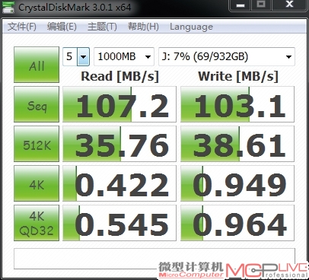
Task: Click the 512K write result 38.61
Action: click(x=237, y=144)
